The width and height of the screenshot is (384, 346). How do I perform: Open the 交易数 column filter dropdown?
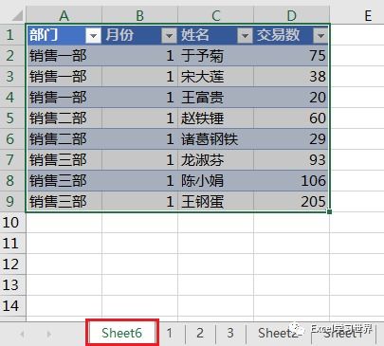tap(320, 35)
